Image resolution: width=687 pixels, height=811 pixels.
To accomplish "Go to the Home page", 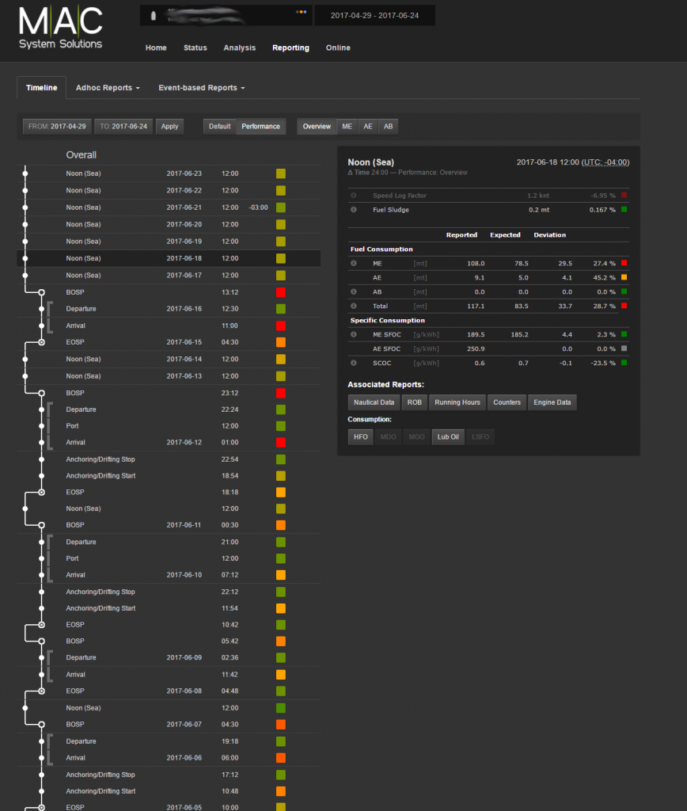I will click(x=156, y=48).
